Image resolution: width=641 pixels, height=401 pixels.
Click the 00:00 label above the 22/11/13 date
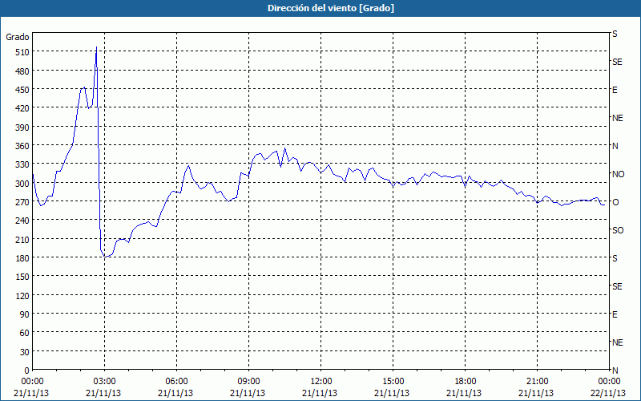click(x=609, y=382)
